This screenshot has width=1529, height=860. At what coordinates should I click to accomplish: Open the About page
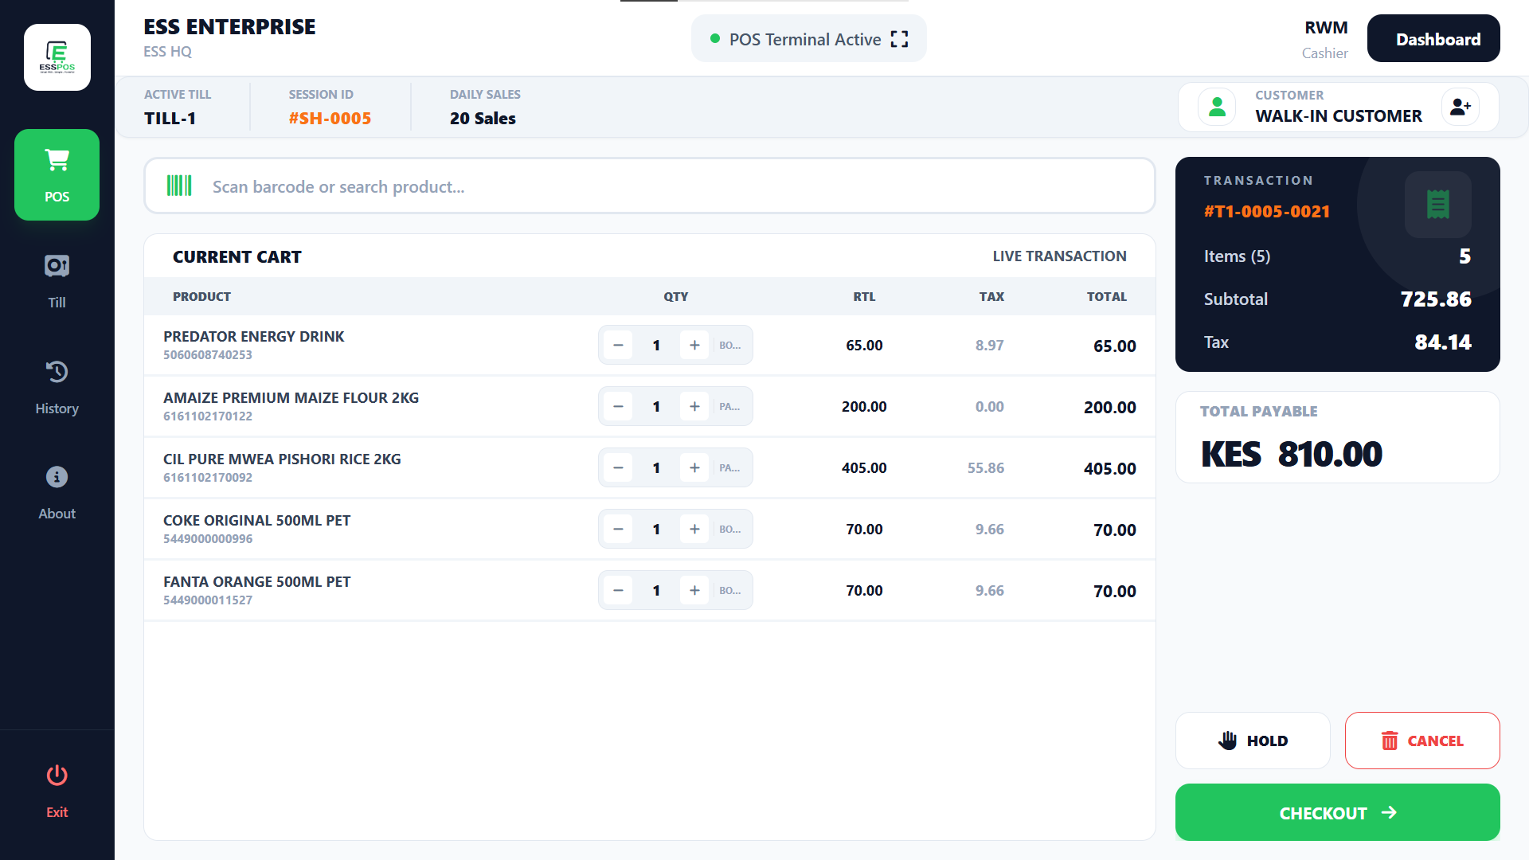point(57,493)
